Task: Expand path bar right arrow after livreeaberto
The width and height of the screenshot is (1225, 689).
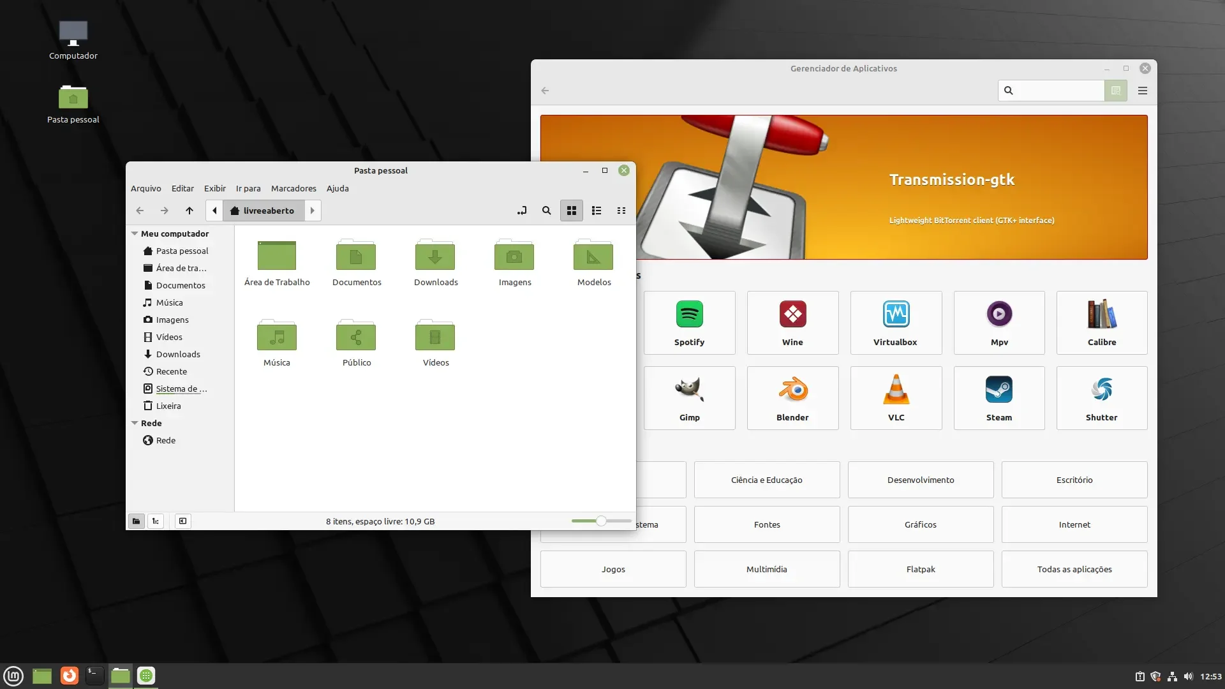Action: (x=313, y=211)
